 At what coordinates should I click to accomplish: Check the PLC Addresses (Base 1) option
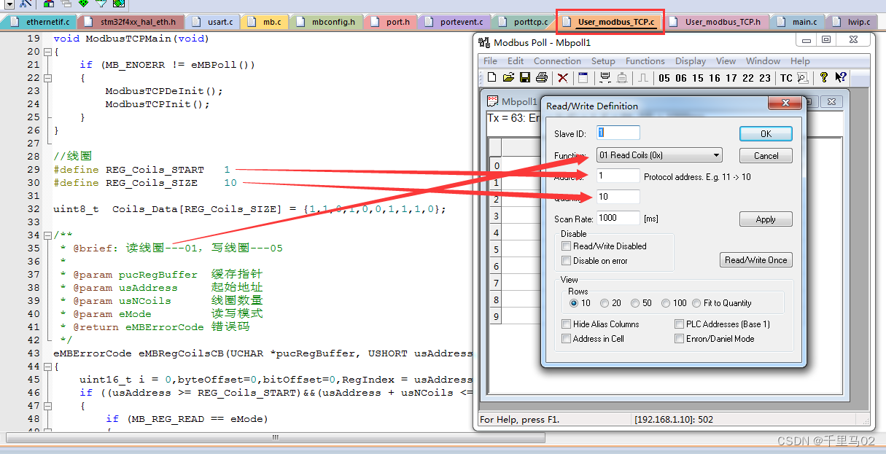coord(679,324)
